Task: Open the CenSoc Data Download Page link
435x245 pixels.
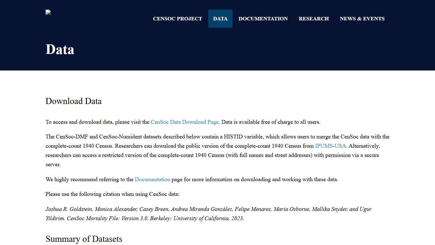Action: (x=184, y=122)
